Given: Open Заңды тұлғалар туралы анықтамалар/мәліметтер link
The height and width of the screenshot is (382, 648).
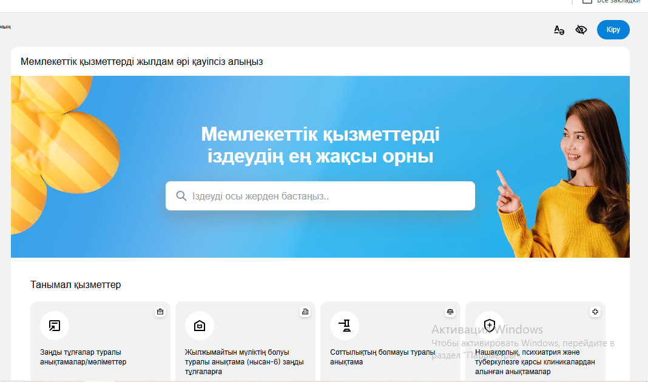Looking at the screenshot, I should 83,357.
